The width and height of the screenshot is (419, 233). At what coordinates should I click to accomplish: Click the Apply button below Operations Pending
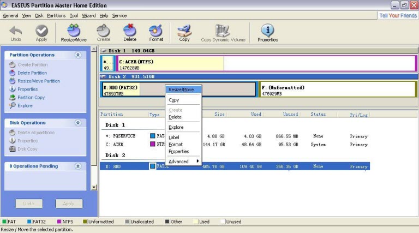[x=69, y=204]
